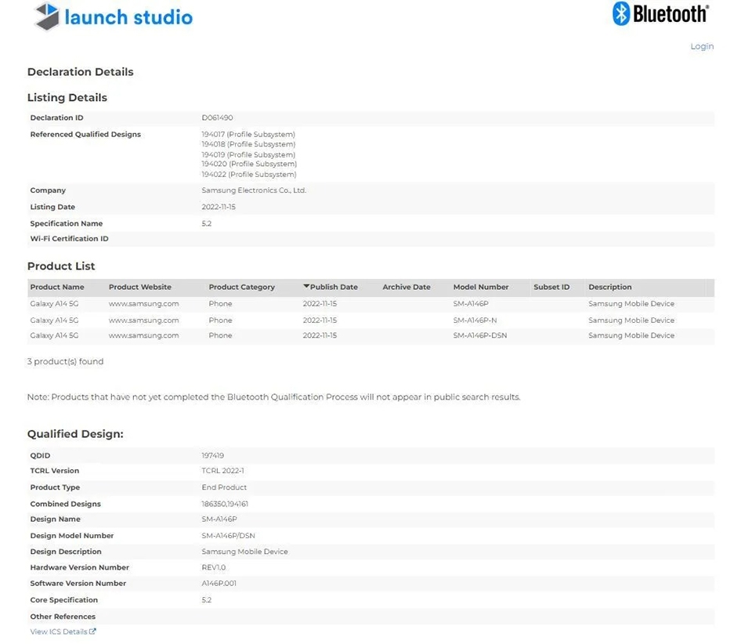Image resolution: width=752 pixels, height=644 pixels.
Task: Select TCRL 2022-1 version value
Action: point(222,470)
